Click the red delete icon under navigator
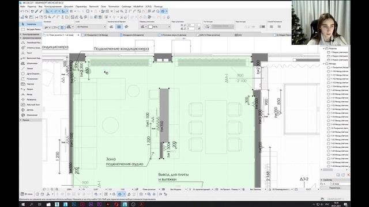Viewport: 369px width, 207px height. pyautogui.click(x=348, y=175)
